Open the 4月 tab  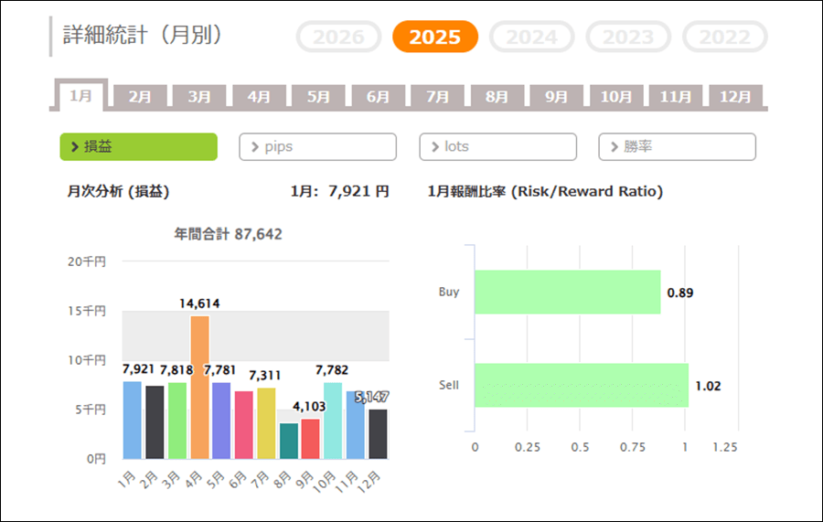259,97
